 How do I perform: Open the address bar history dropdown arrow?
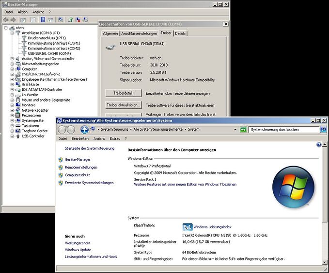(235, 130)
